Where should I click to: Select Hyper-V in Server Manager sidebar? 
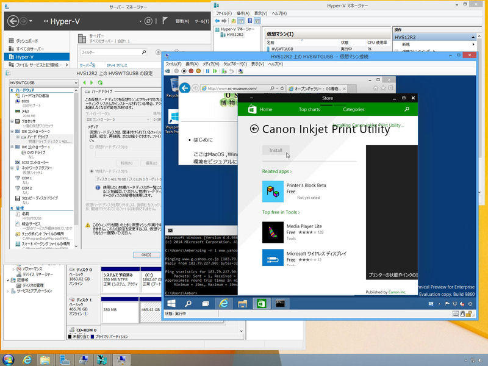[37, 57]
